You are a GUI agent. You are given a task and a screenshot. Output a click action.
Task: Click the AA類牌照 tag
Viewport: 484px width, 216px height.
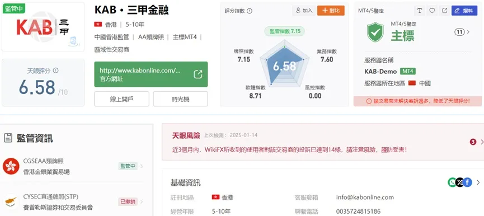pos(151,37)
